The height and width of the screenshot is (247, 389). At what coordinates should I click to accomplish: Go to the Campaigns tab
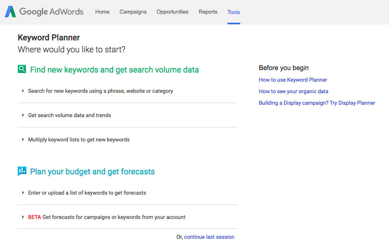point(133,12)
